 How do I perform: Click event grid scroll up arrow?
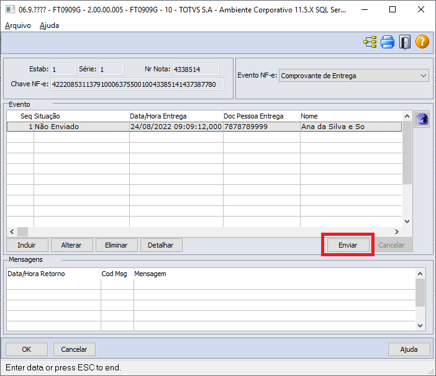coord(407,116)
